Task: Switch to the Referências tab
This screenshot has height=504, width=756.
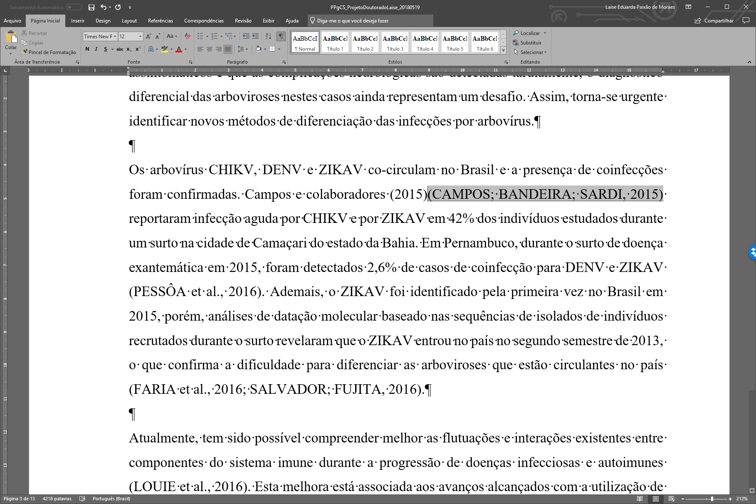Action: tap(161, 21)
